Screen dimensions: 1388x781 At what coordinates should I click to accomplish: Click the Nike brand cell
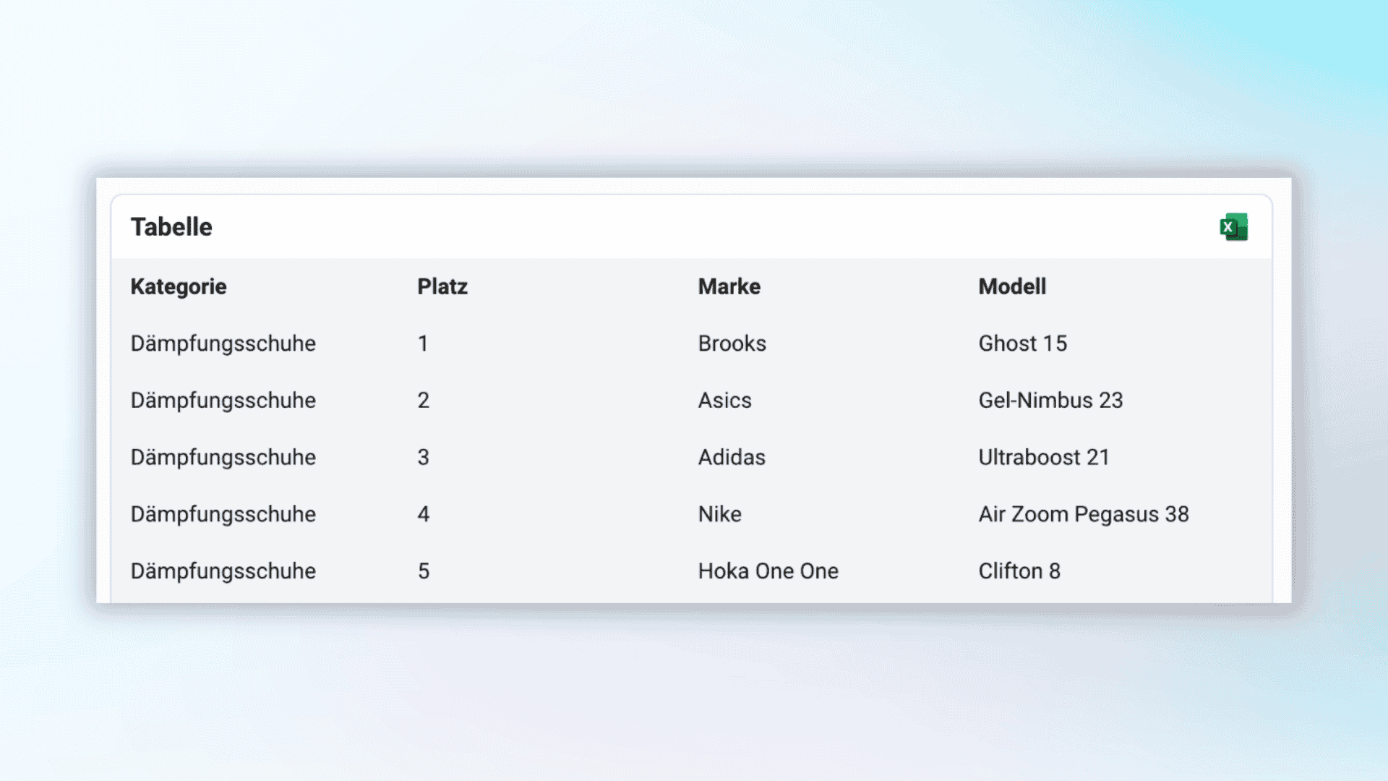[x=719, y=514]
